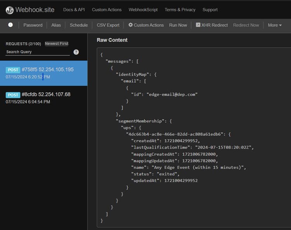Click the "status": "exited" line

click(x=155, y=174)
